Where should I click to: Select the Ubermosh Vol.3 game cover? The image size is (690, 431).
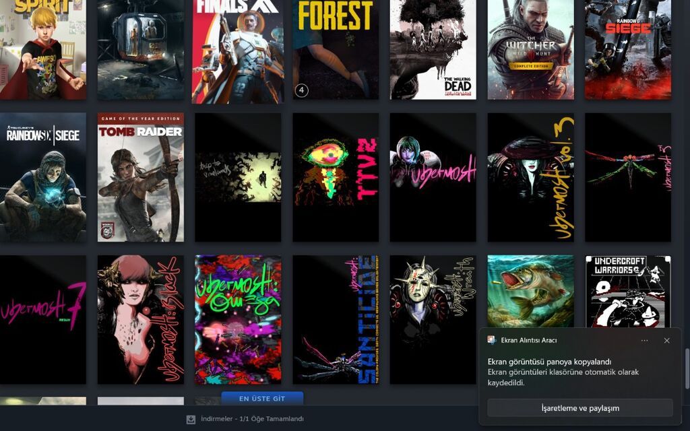point(531,177)
